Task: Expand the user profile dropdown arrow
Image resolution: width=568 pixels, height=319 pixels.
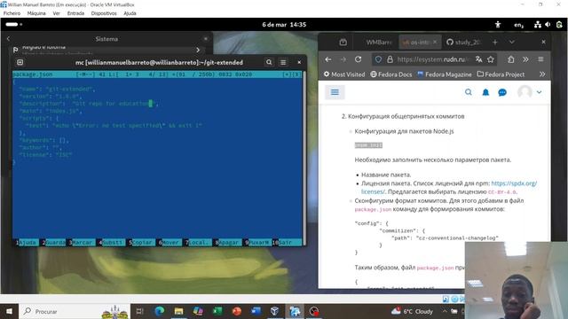Action: pyautogui.click(x=539, y=92)
